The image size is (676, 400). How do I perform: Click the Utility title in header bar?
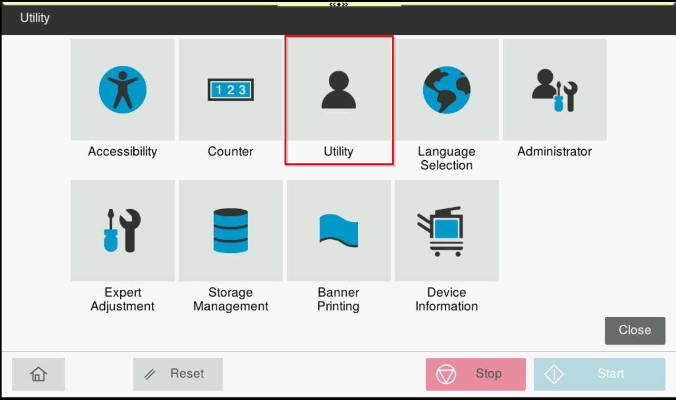35,18
